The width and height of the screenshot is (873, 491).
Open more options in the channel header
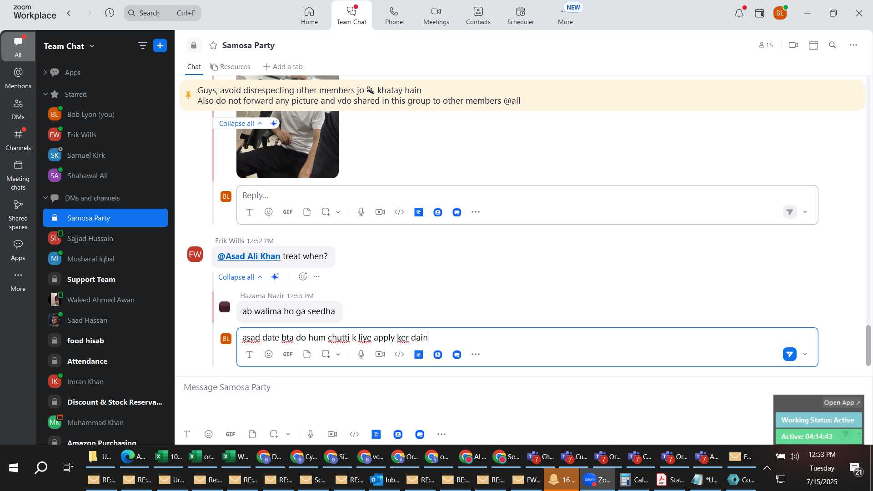pos(853,45)
